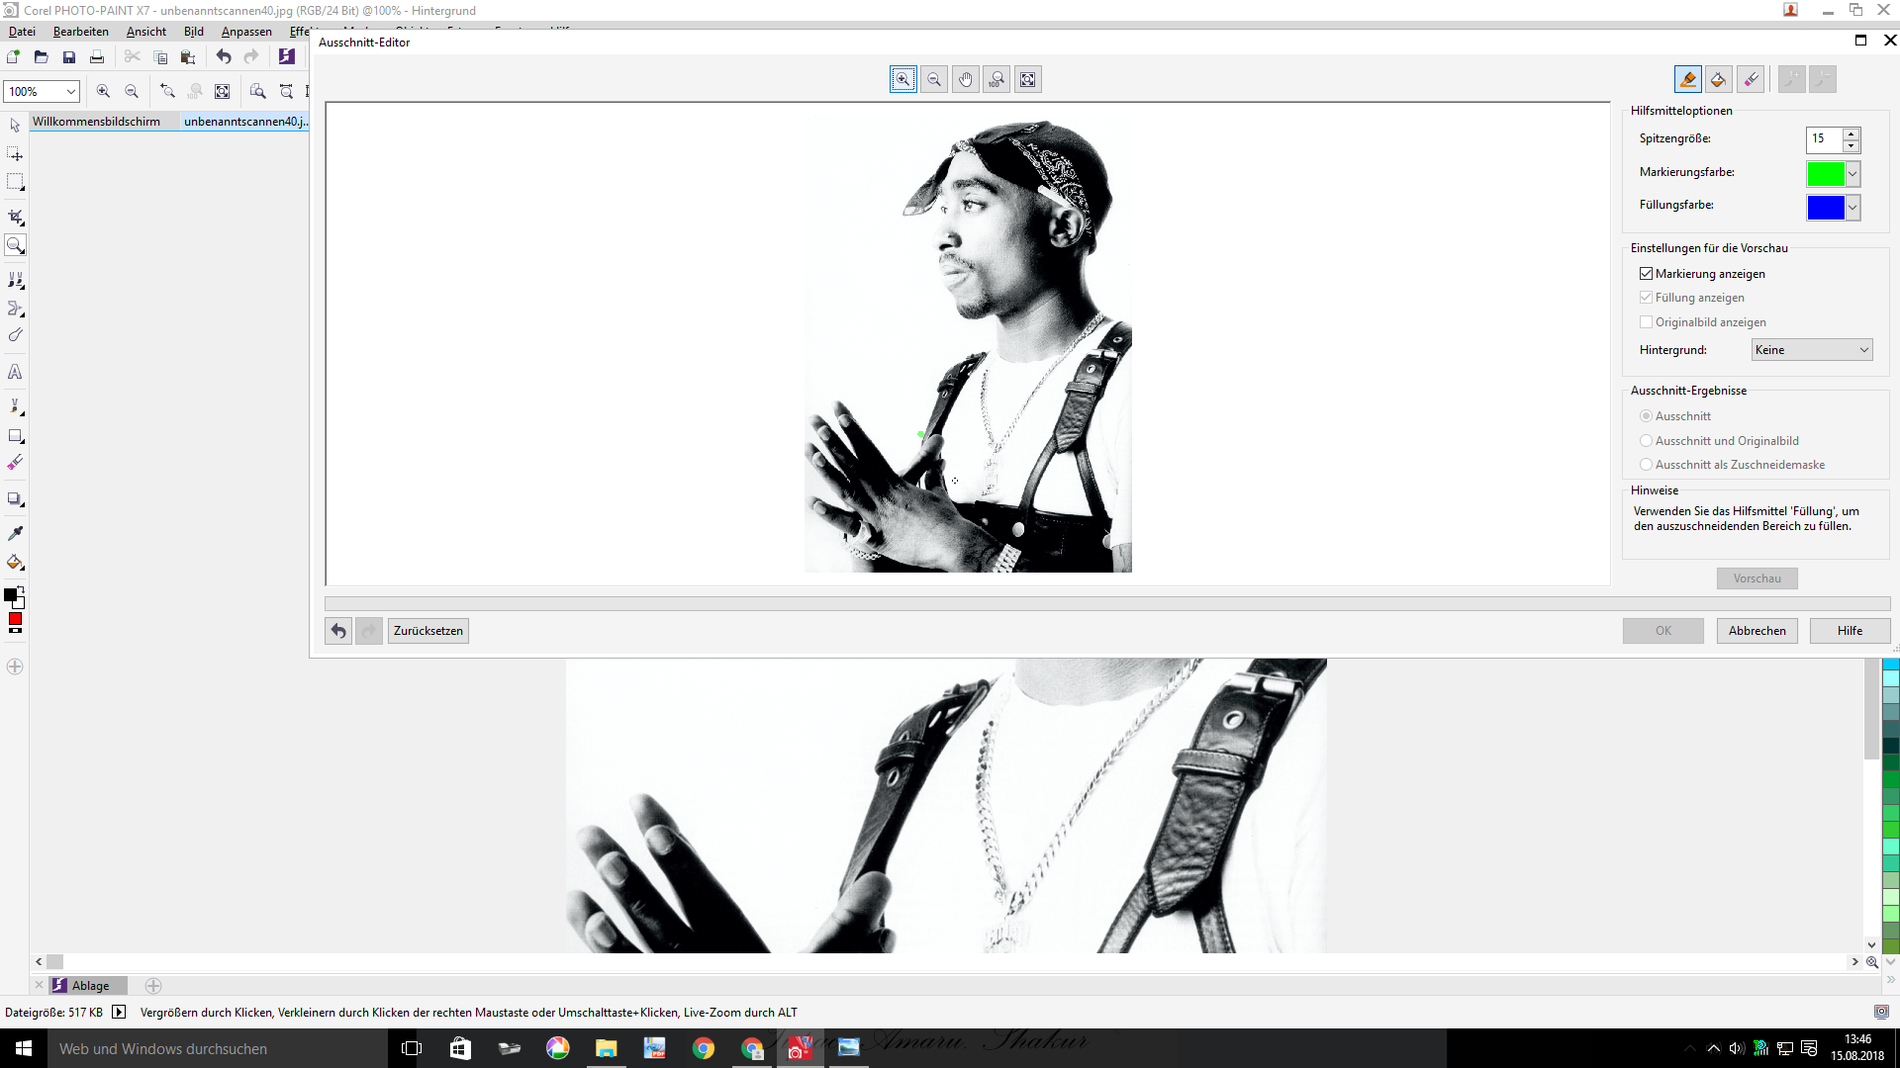
Task: Select the Mask Transform tool in toolbox
Action: click(15, 154)
